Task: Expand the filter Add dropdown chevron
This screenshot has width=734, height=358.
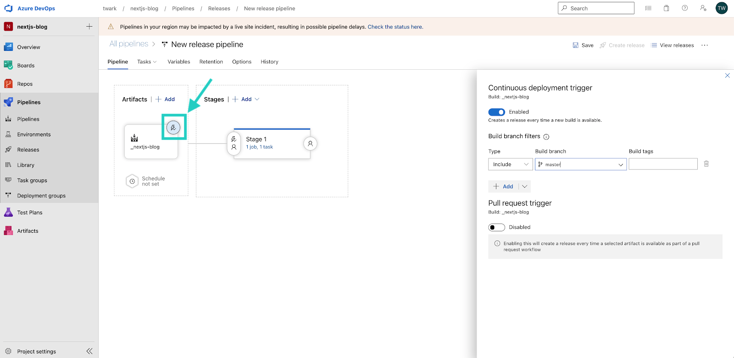Action: click(525, 186)
